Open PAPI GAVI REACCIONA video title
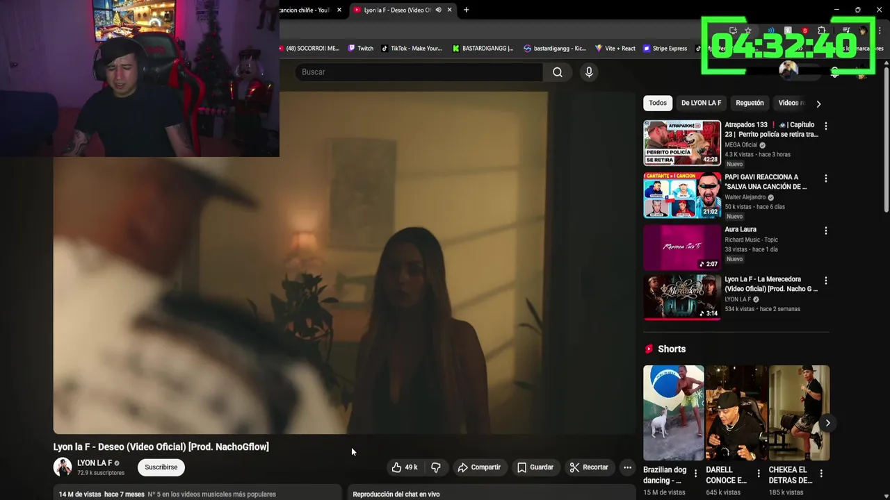The image size is (890, 500). [x=766, y=182]
